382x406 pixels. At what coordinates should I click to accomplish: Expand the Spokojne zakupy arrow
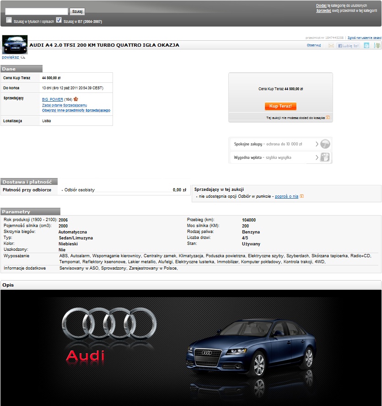pyautogui.click(x=317, y=144)
